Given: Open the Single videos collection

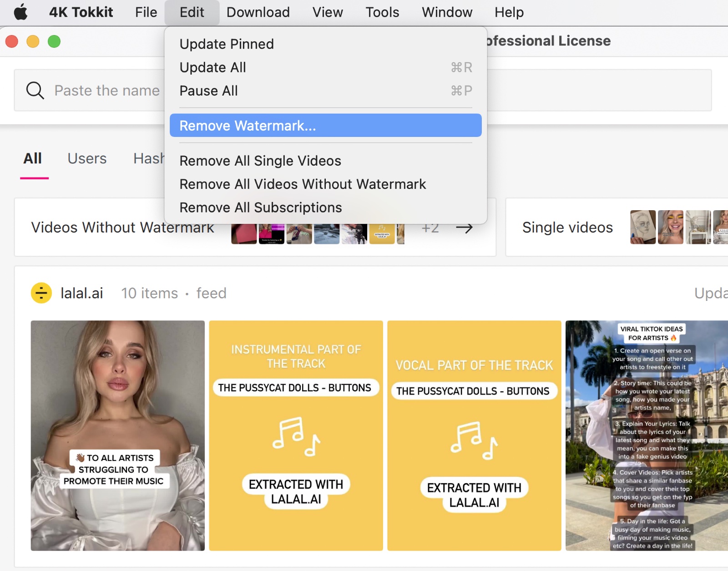Looking at the screenshot, I should (617, 227).
